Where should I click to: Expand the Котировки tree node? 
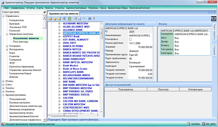[x=7, y=46]
